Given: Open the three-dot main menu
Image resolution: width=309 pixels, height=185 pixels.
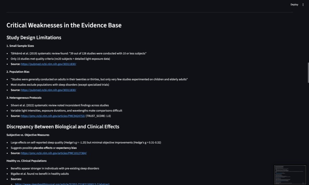Looking at the screenshot, I should pos(303,5).
